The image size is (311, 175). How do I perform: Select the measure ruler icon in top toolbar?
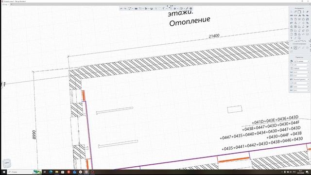(187, 9)
